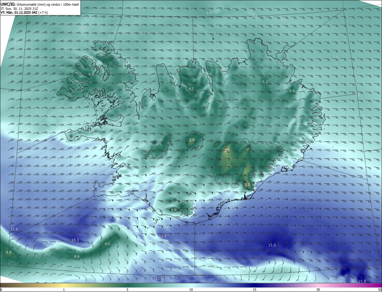Click the 4.5 value label on the map

tap(191, 89)
